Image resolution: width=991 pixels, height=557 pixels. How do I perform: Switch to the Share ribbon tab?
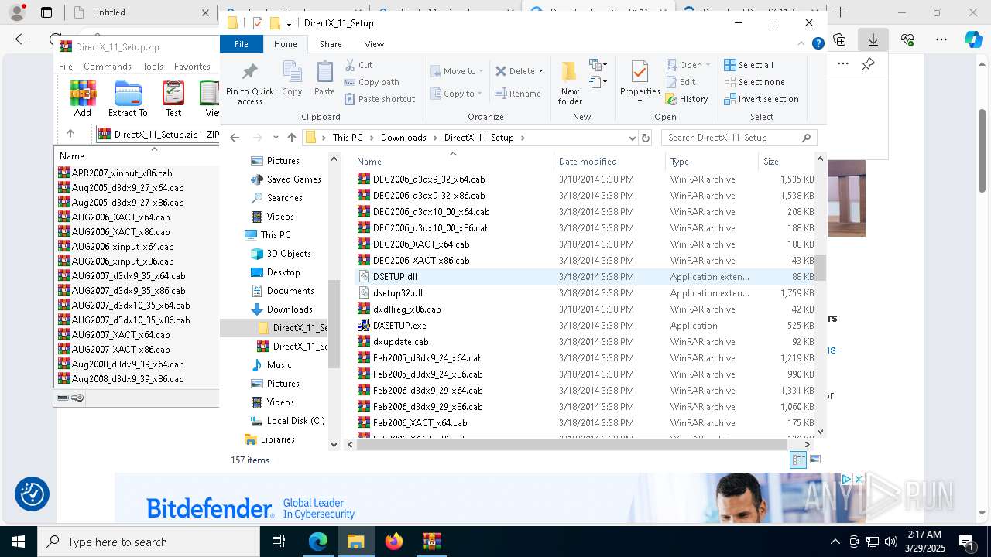click(x=331, y=44)
